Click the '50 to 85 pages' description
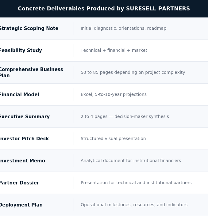This screenshot has width=208, height=216. [x=133, y=72]
